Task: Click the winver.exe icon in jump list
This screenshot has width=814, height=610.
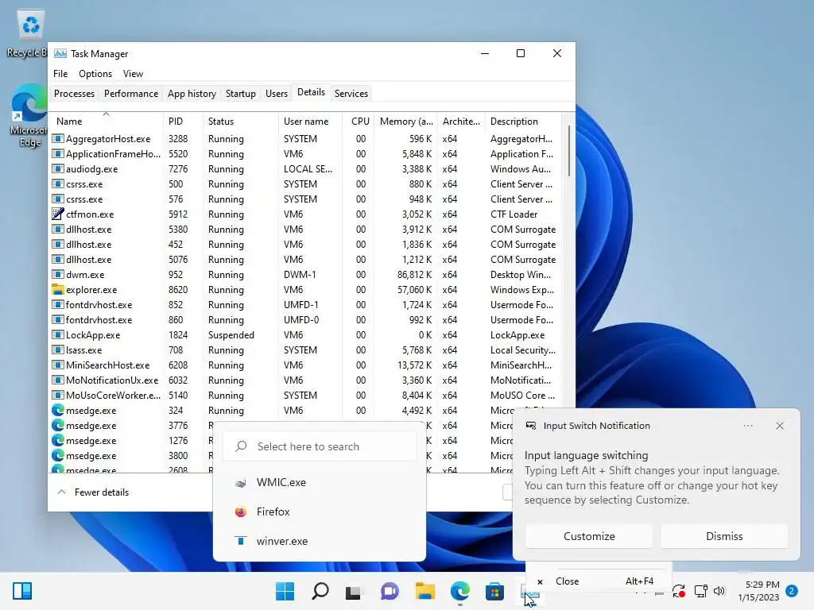Action: pos(240,541)
